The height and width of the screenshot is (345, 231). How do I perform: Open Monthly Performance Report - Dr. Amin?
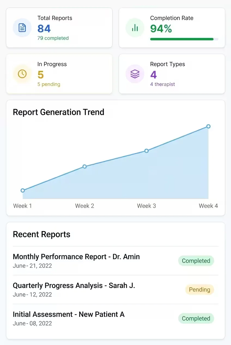(x=115, y=261)
